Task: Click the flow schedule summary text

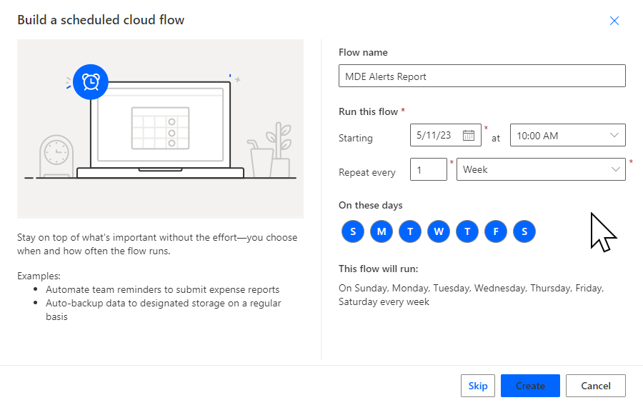Action: click(x=471, y=295)
